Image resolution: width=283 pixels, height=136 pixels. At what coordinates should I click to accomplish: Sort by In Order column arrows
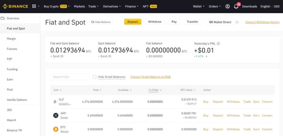pos(161,90)
